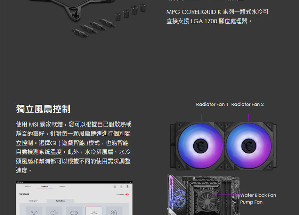Click the mounting bracket screws image
The height and width of the screenshot is (215, 299).
point(109,21)
